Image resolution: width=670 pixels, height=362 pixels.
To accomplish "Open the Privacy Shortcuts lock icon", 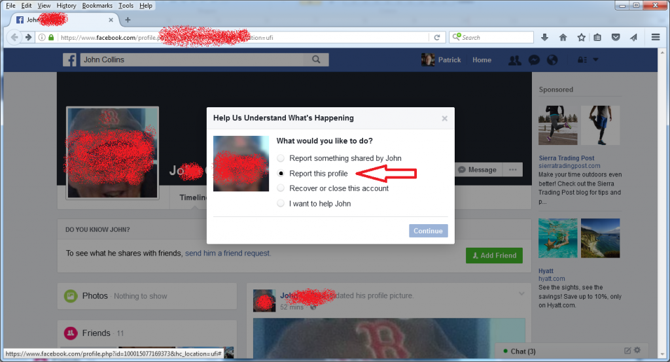I will pos(582,59).
